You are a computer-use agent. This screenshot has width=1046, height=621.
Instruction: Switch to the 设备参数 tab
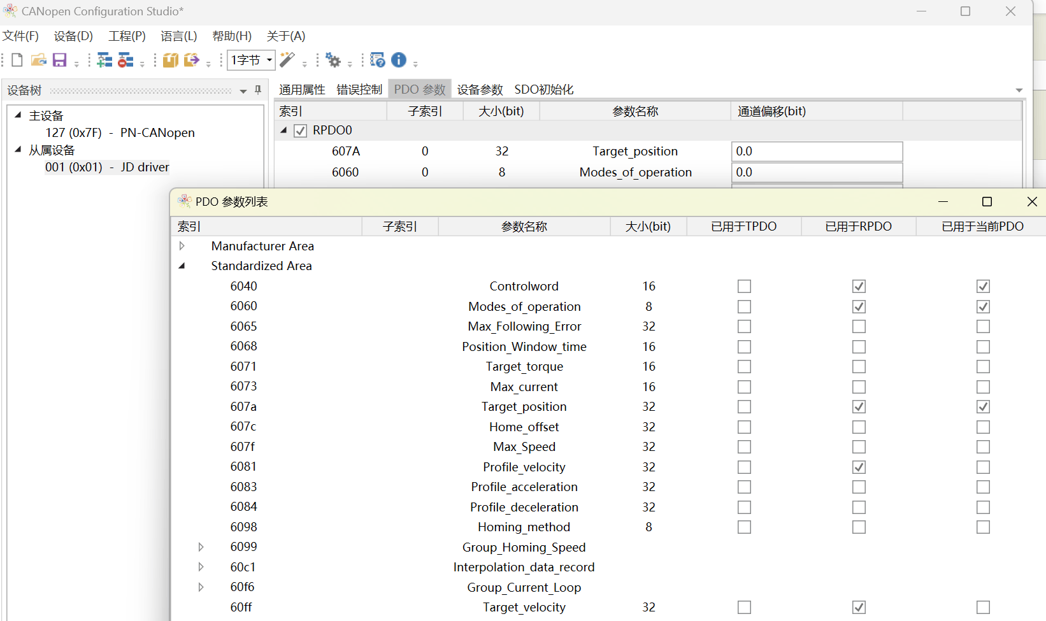click(x=480, y=90)
